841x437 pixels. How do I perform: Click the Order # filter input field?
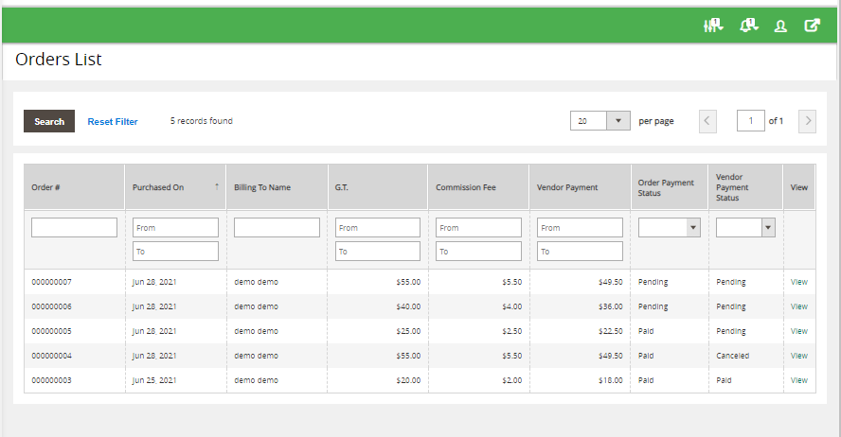click(x=74, y=228)
